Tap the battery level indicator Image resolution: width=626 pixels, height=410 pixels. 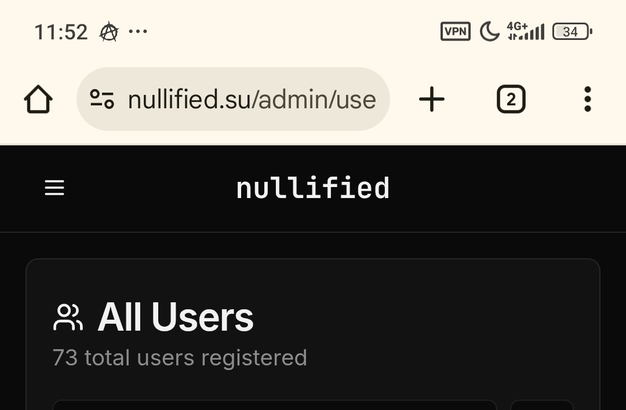[x=572, y=31]
